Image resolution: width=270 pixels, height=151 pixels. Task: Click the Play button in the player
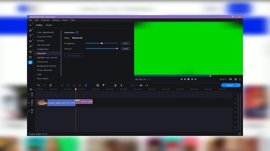coord(189,79)
